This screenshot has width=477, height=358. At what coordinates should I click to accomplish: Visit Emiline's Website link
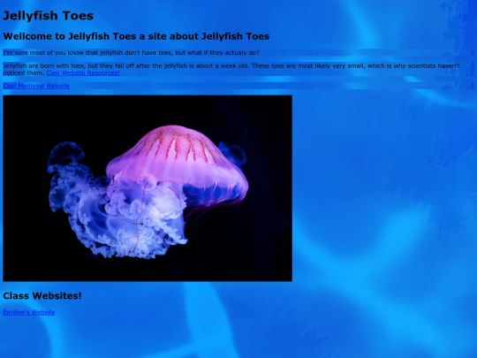pos(29,312)
